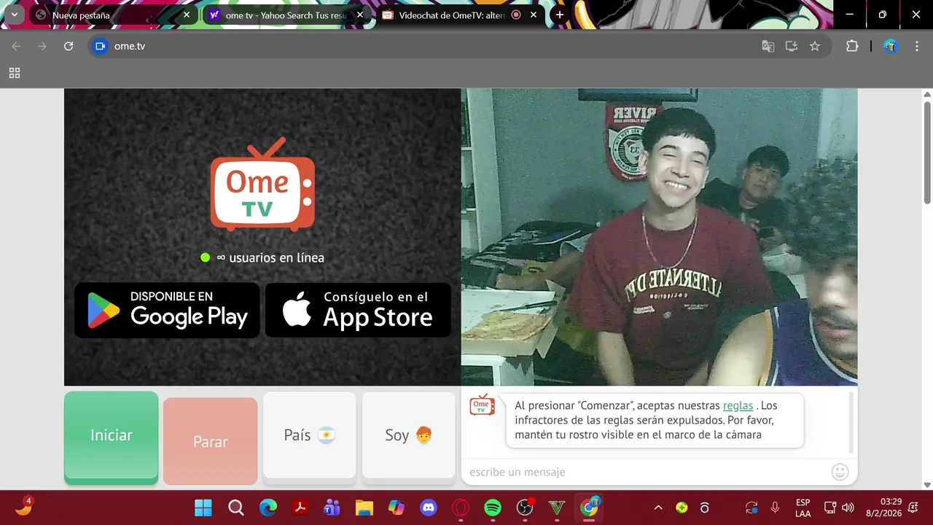
Task: Click the page vertical scrollbar
Action: pyautogui.click(x=927, y=153)
